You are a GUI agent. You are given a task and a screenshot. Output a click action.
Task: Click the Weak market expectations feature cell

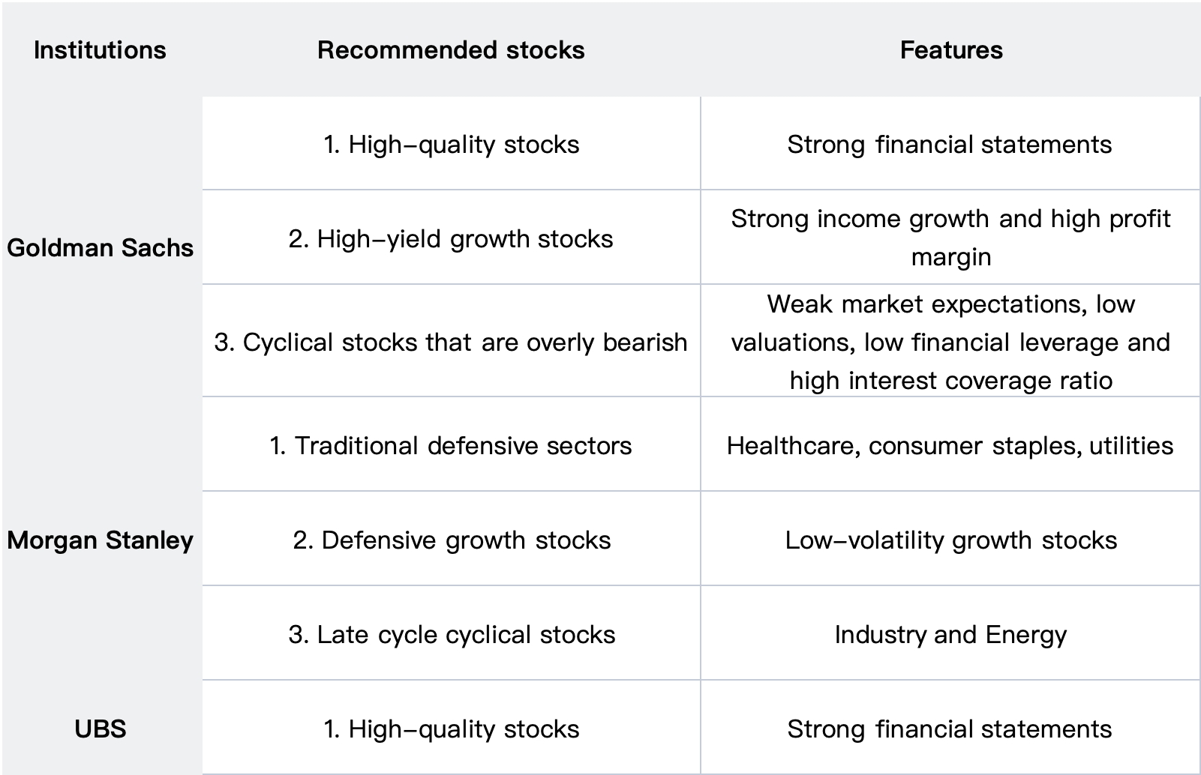(x=950, y=342)
